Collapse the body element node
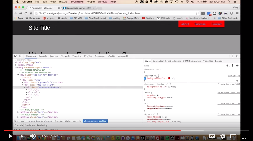 pyautogui.click(x=16, y=67)
